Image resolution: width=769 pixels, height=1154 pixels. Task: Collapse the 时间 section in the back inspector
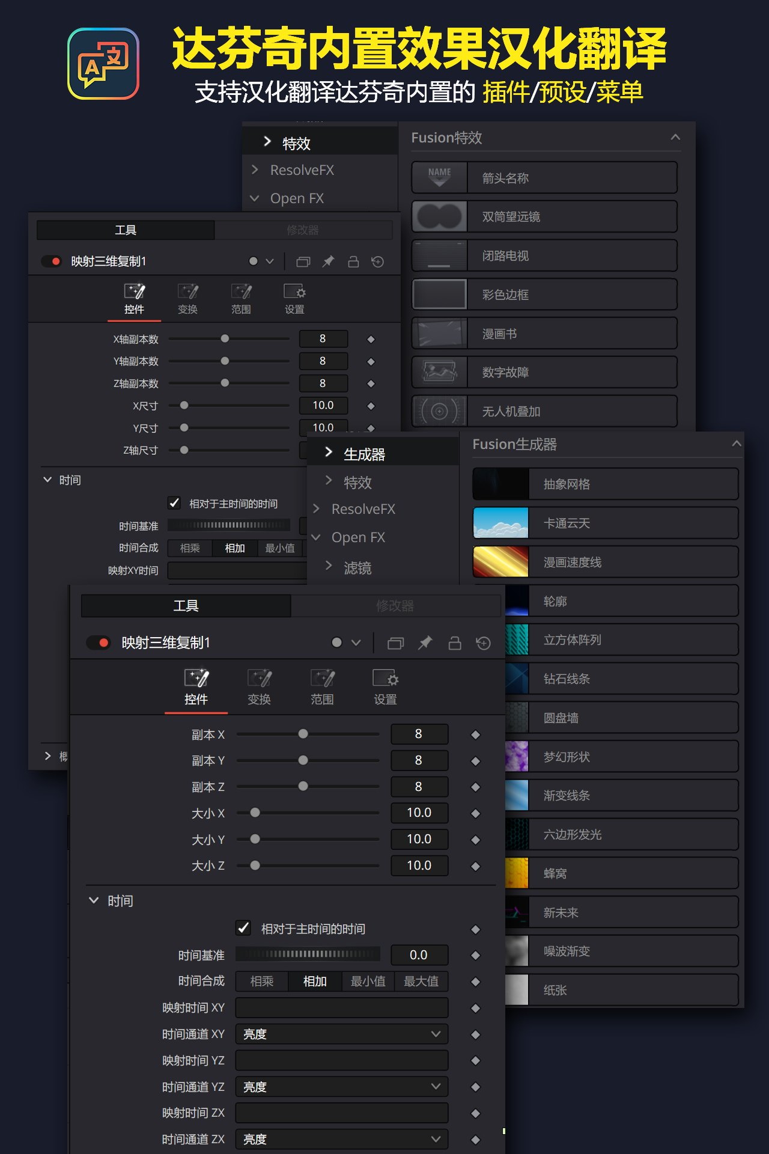(x=47, y=480)
